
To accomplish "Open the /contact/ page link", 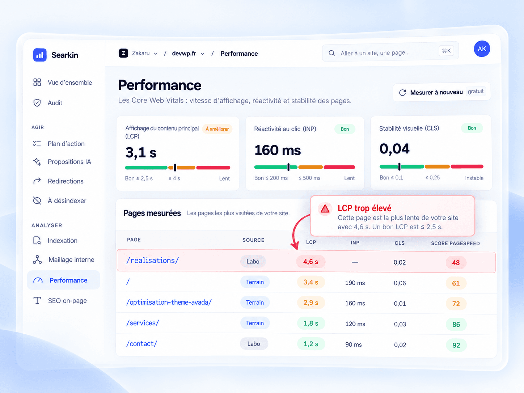I will coord(141,344).
